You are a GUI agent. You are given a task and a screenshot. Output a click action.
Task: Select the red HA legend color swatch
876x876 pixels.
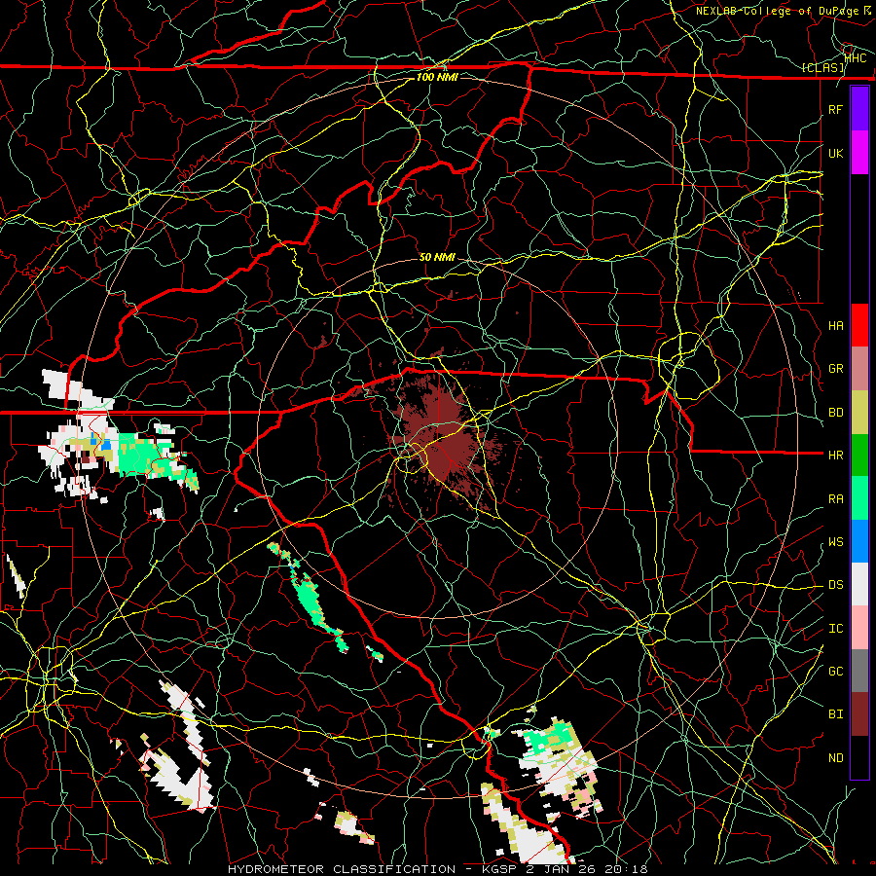[x=859, y=325]
